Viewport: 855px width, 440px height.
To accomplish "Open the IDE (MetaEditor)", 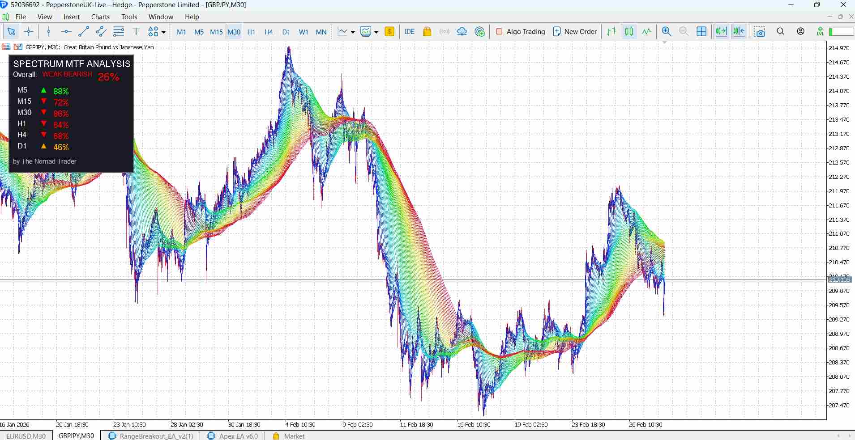I will coord(410,31).
